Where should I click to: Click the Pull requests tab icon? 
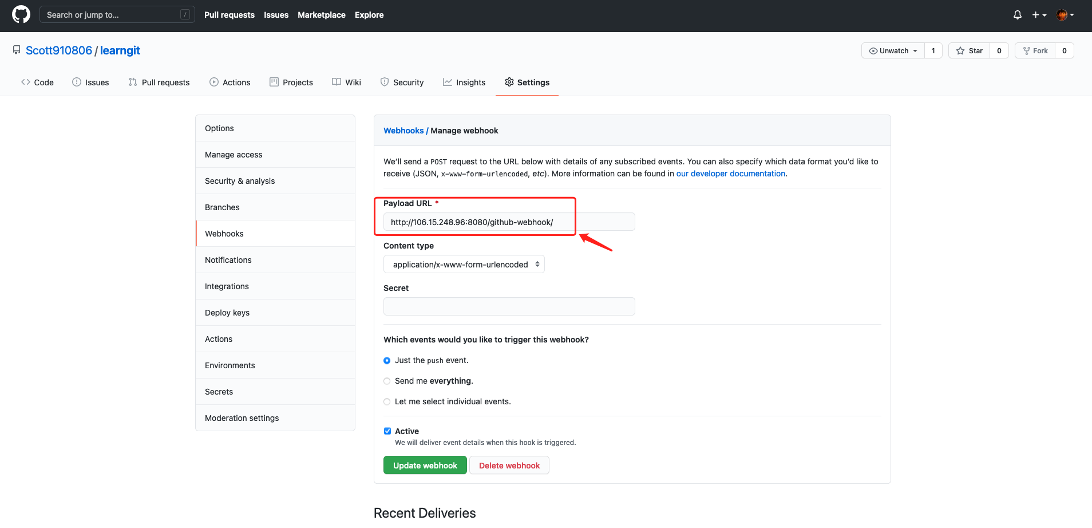coord(133,82)
